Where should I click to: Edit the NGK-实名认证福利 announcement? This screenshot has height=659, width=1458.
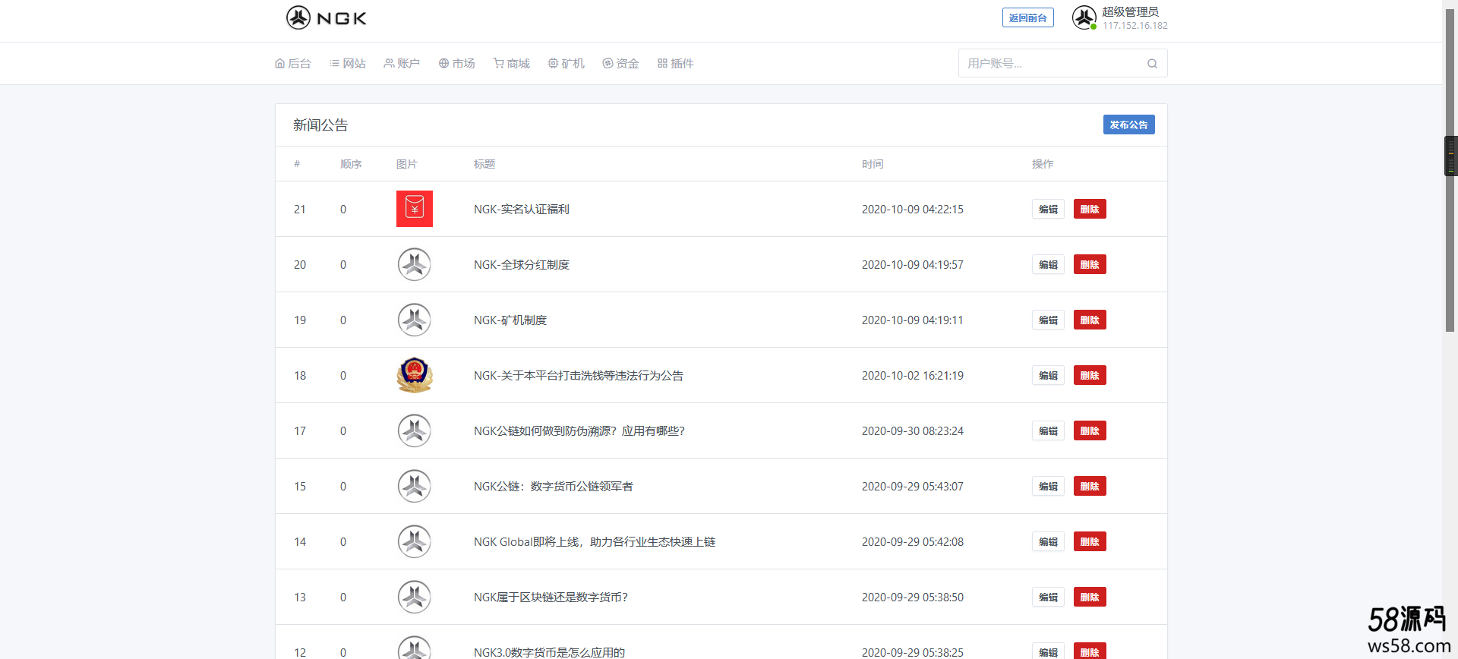(x=1048, y=209)
